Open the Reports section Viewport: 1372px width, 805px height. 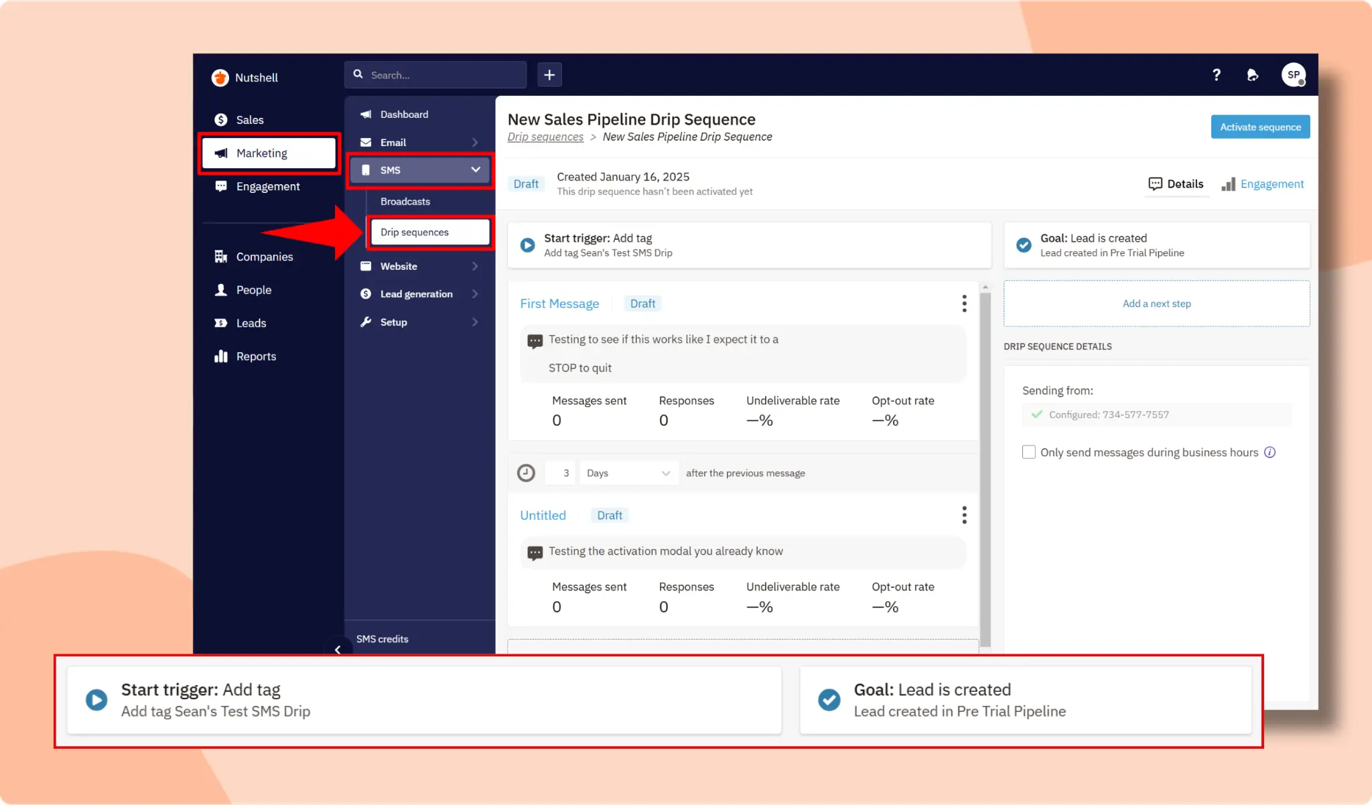[255, 356]
